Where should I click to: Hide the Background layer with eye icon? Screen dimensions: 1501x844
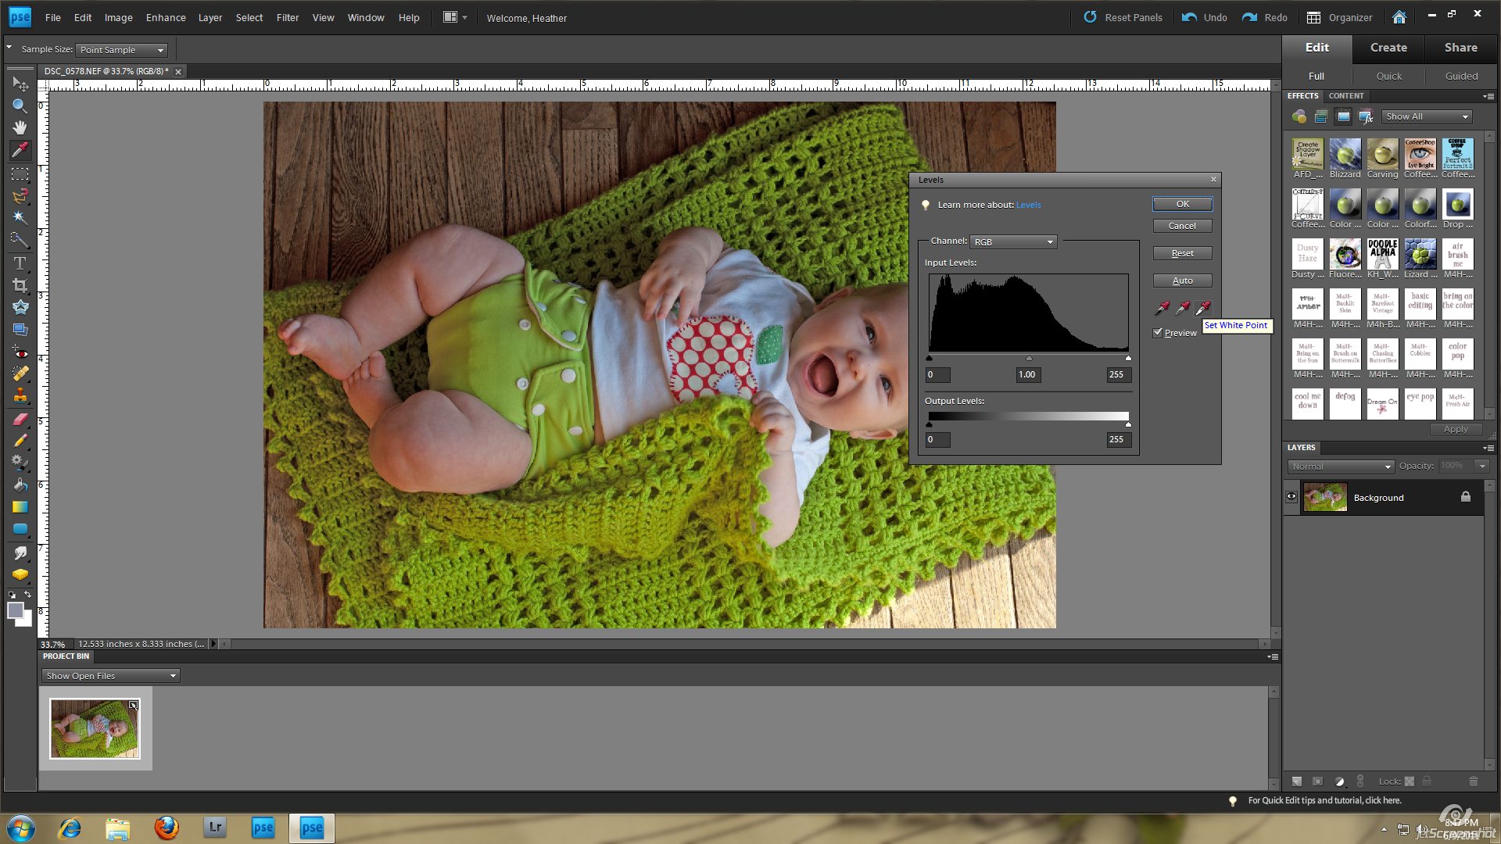pyautogui.click(x=1291, y=497)
